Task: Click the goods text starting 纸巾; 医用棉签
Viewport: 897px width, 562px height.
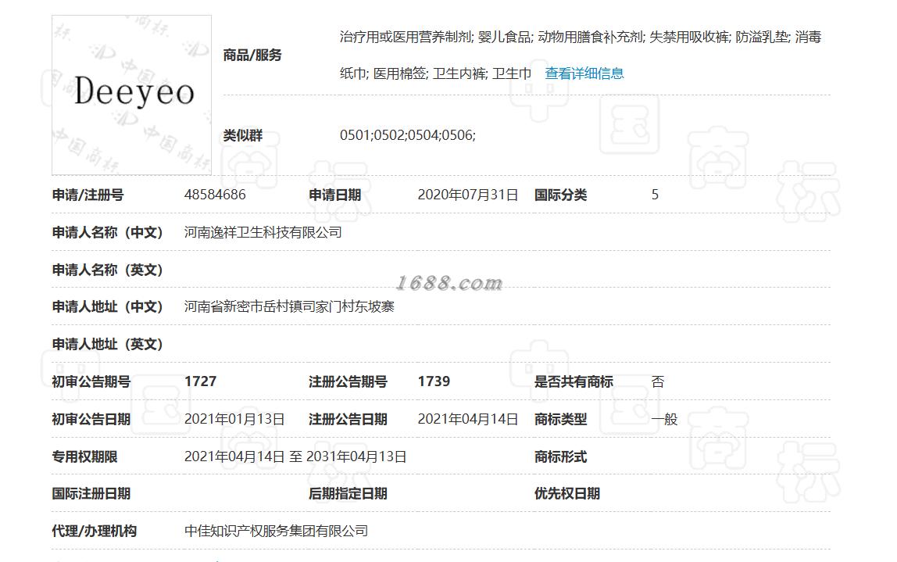Action: (436, 73)
